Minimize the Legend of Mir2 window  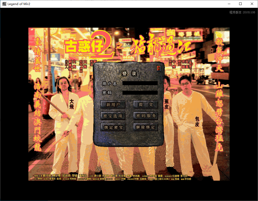coord(229,4)
